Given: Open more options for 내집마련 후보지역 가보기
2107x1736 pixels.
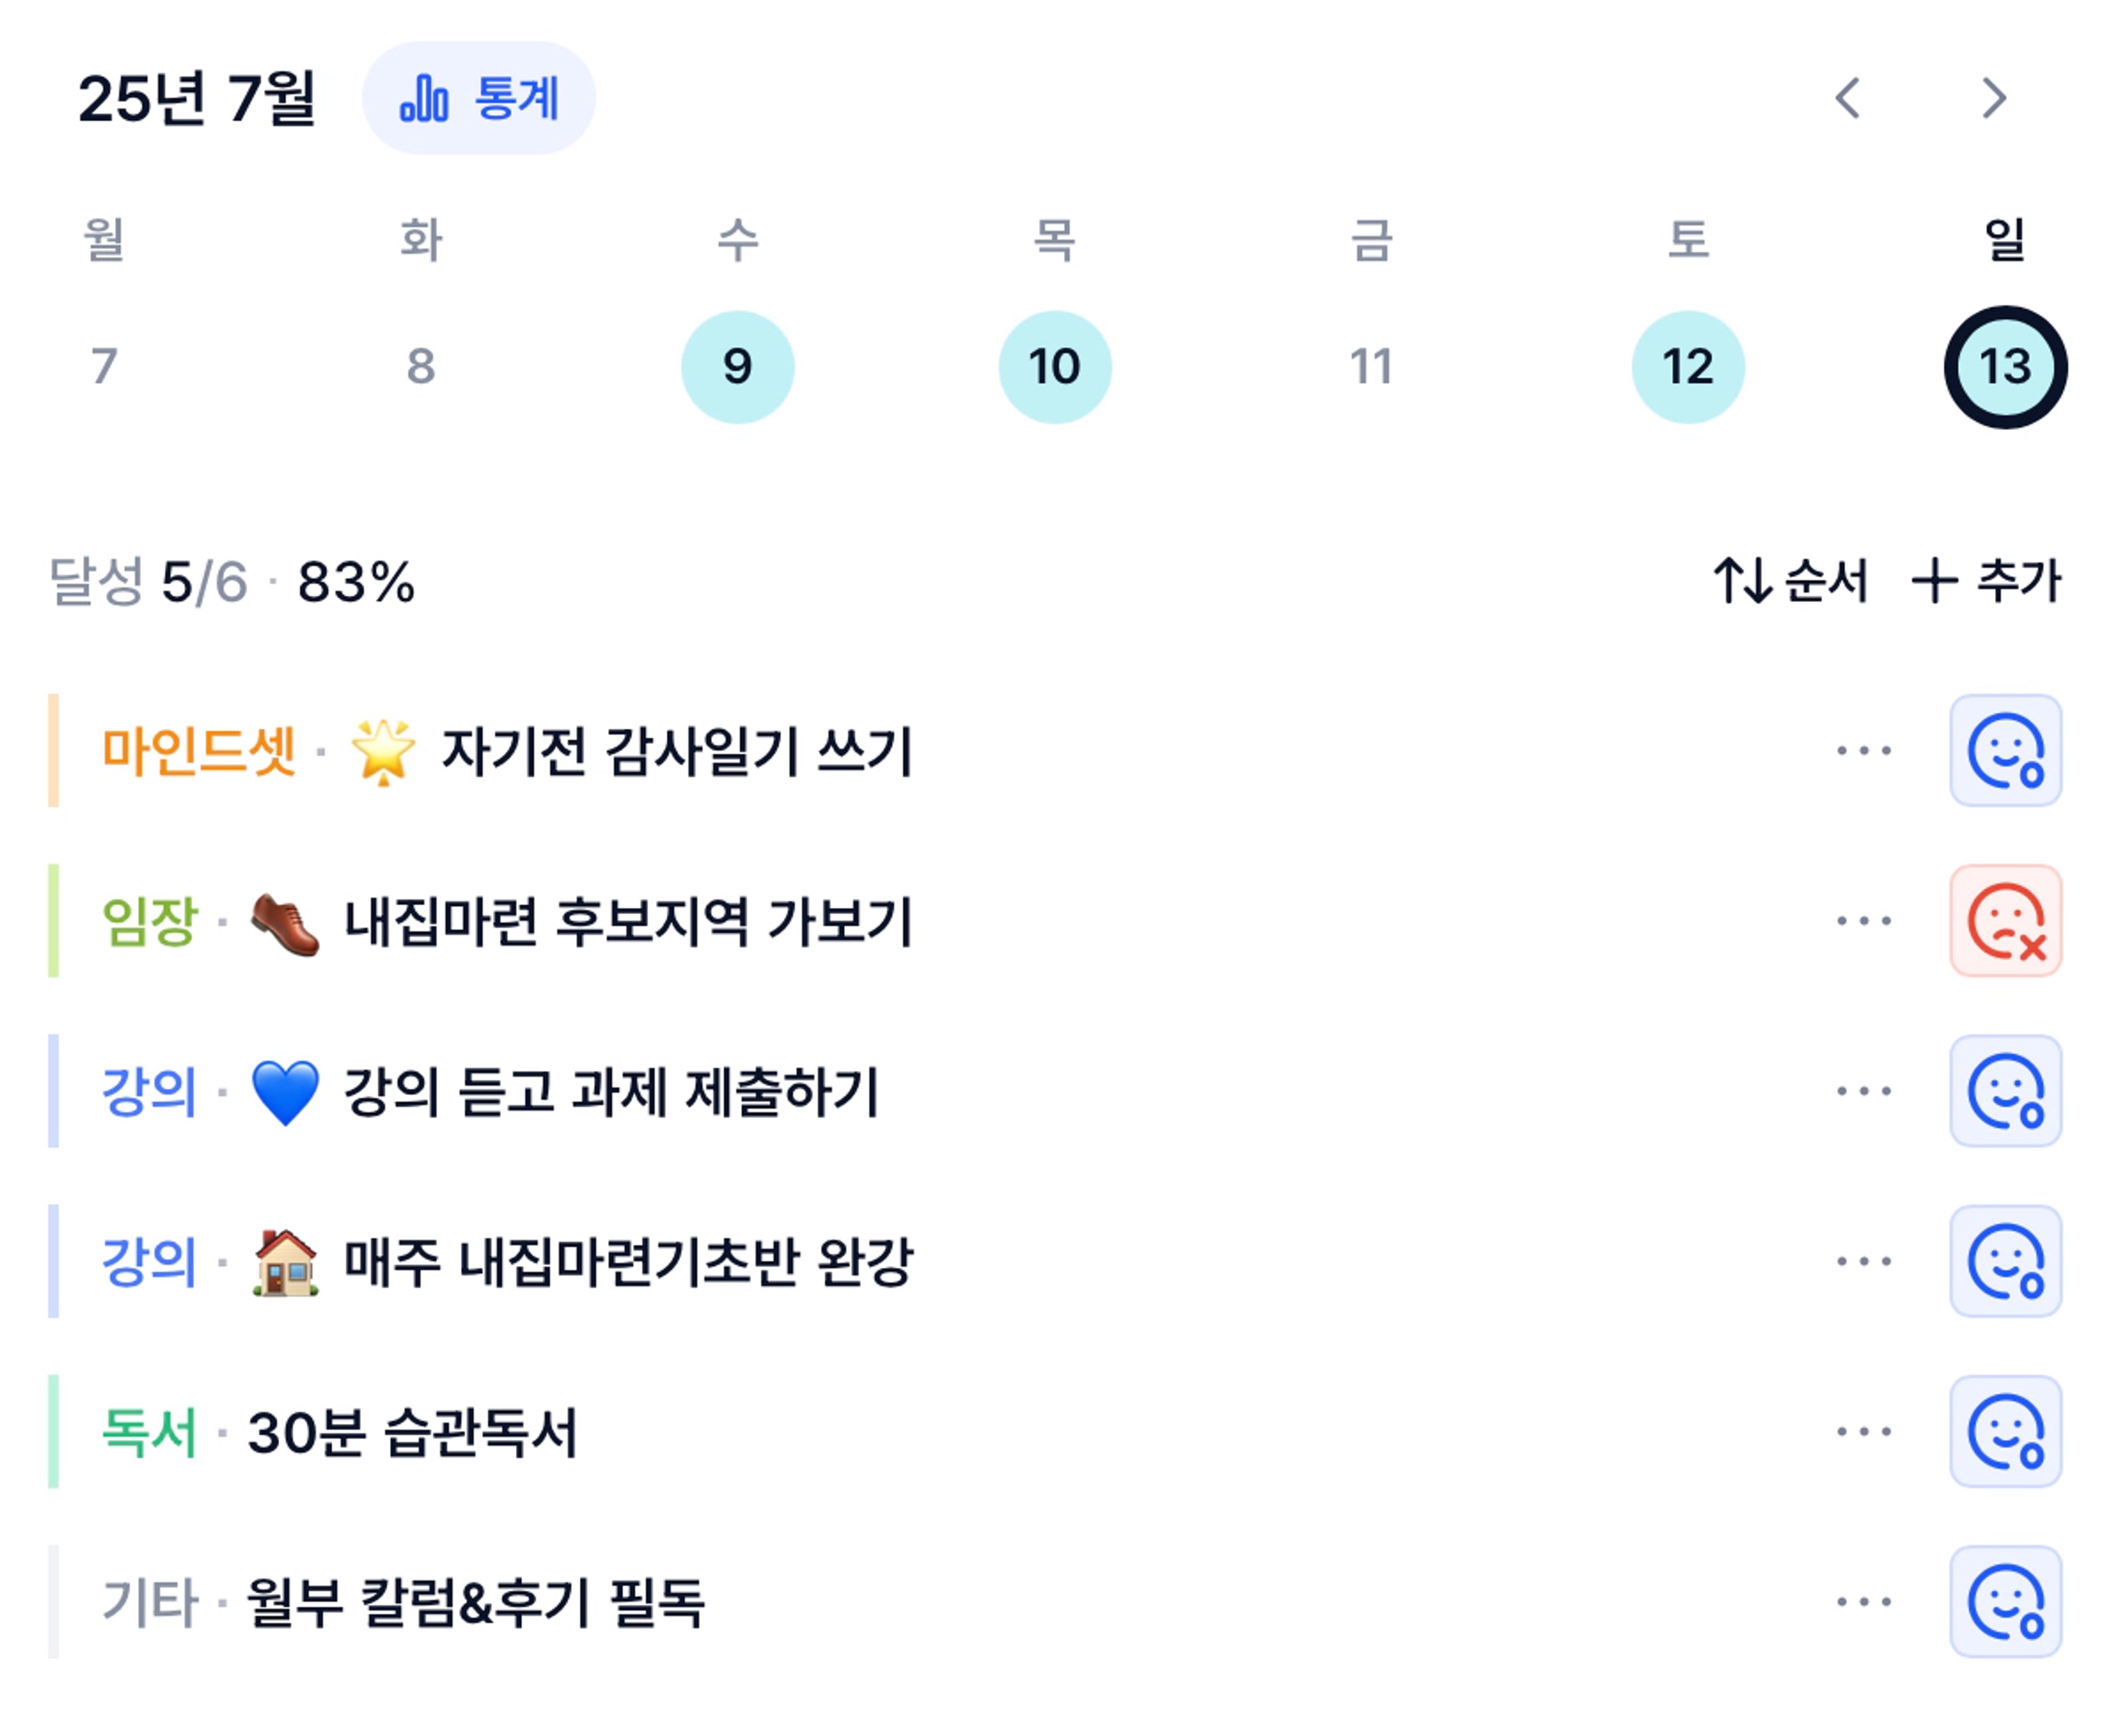Looking at the screenshot, I should click(x=1864, y=920).
